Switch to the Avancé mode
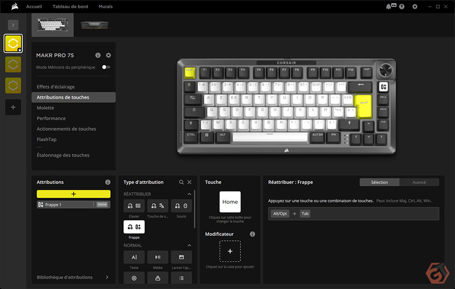 (x=419, y=182)
